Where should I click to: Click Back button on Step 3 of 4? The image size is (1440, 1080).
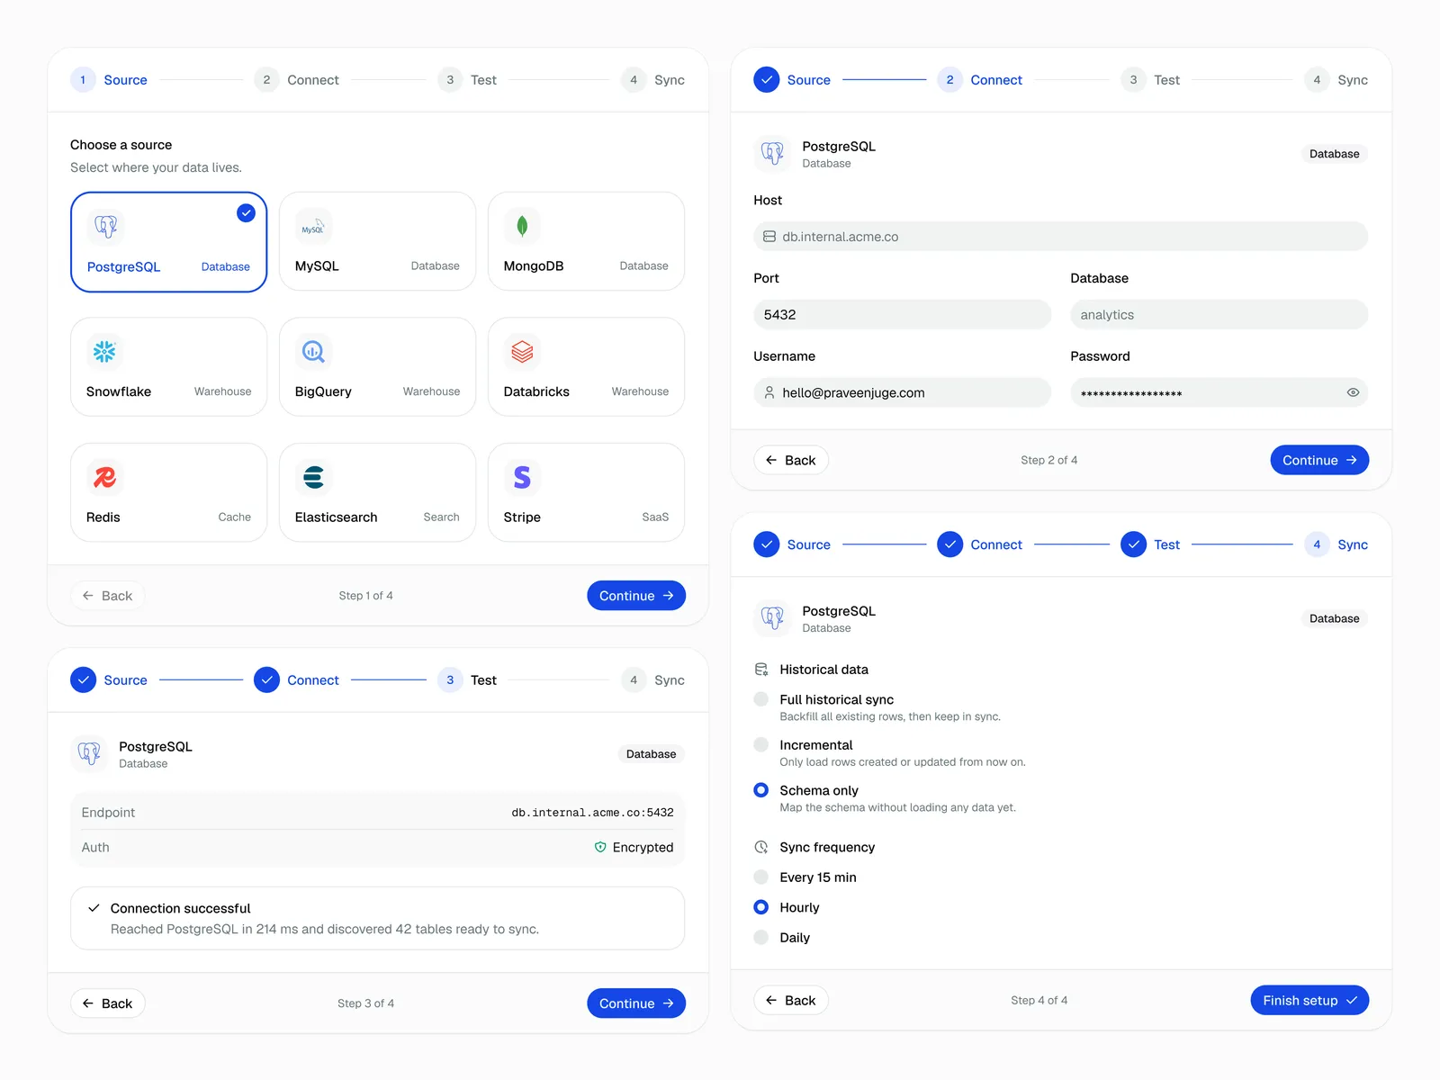pos(108,1003)
